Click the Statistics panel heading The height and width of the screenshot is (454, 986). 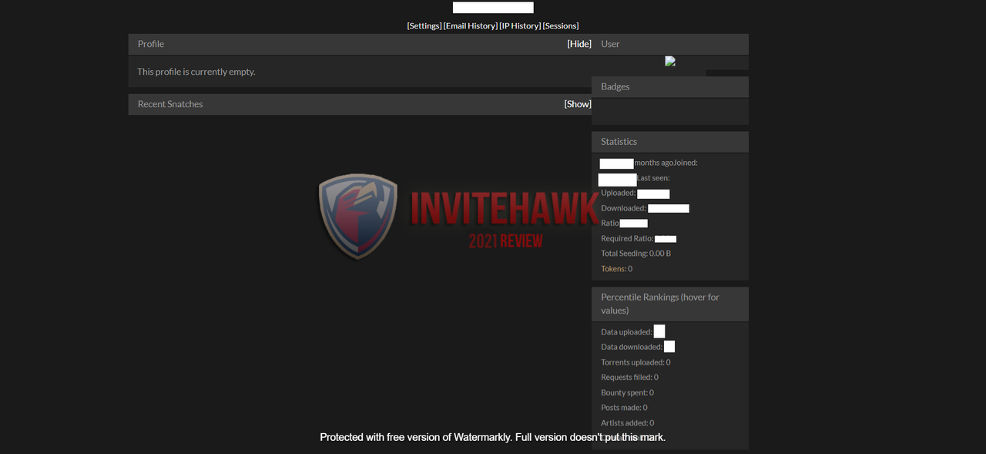670,142
